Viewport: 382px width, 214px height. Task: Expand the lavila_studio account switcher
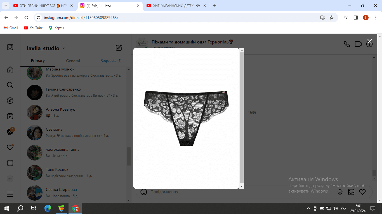tap(63, 48)
